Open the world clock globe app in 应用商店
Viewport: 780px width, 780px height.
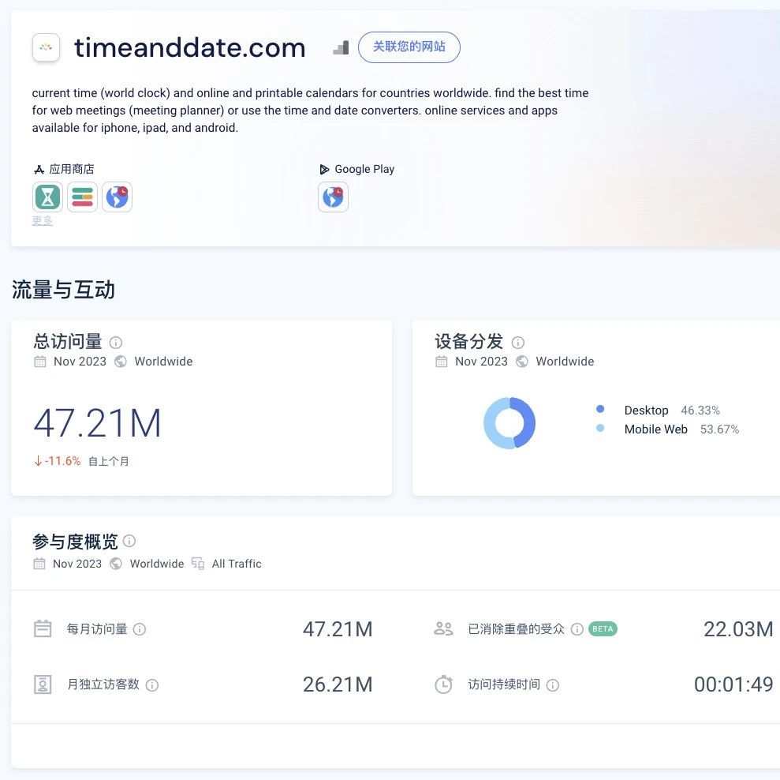click(118, 197)
